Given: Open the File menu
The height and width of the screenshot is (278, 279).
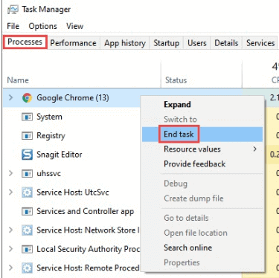Looking at the screenshot, I should (x=13, y=26).
